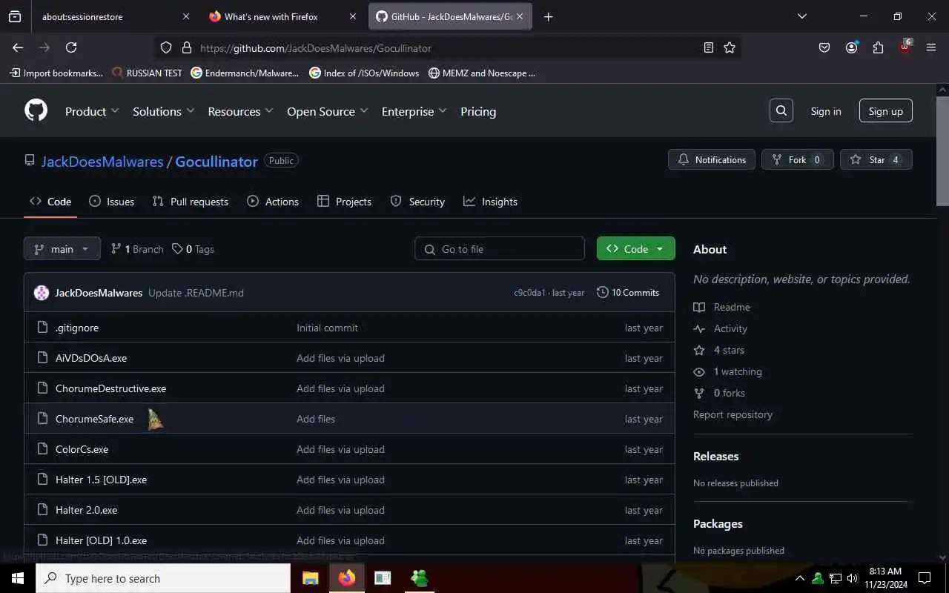The image size is (949, 593).
Task: Open Halter 2.0.exe file
Action: pos(86,510)
